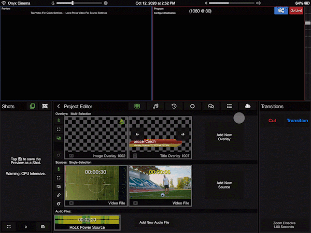
Task: Switch to the music note audio tab
Action: point(155,106)
